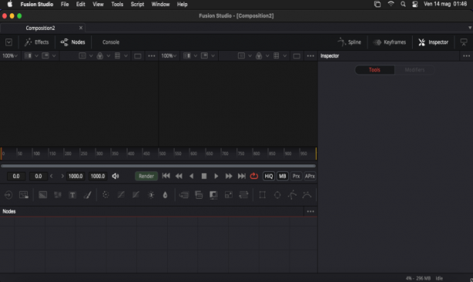Image resolution: width=473 pixels, height=282 pixels.
Task: Add a Rectangle mask from the toolbar
Action: [263, 195]
